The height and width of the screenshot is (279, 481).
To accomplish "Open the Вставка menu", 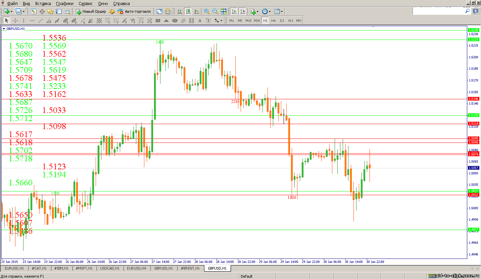I will pyautogui.click(x=43, y=3).
